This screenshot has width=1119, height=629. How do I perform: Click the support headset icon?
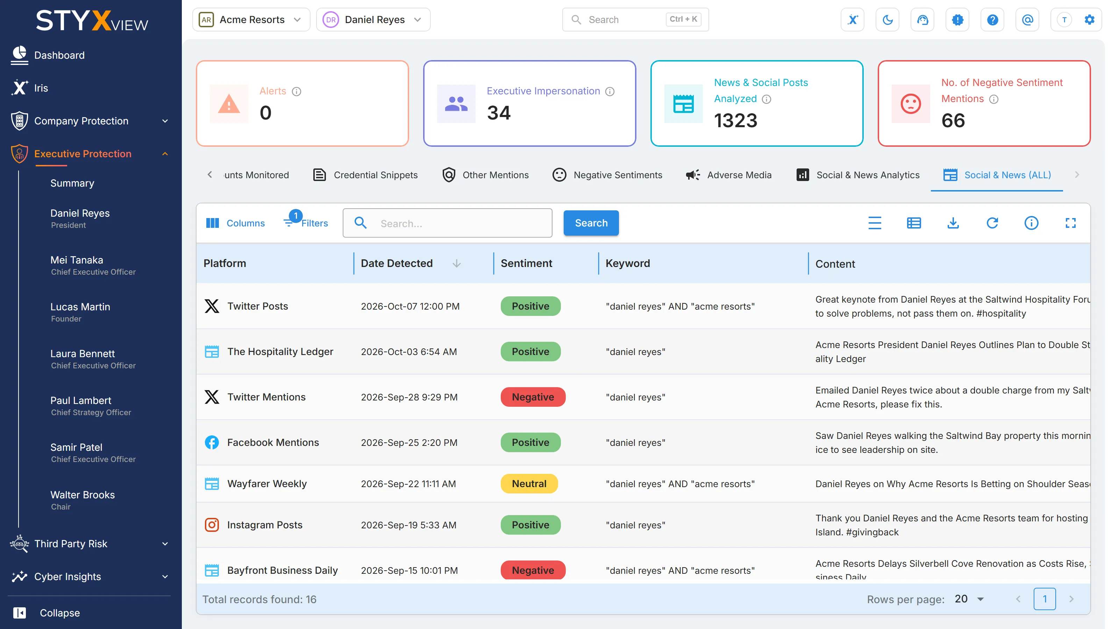[922, 20]
